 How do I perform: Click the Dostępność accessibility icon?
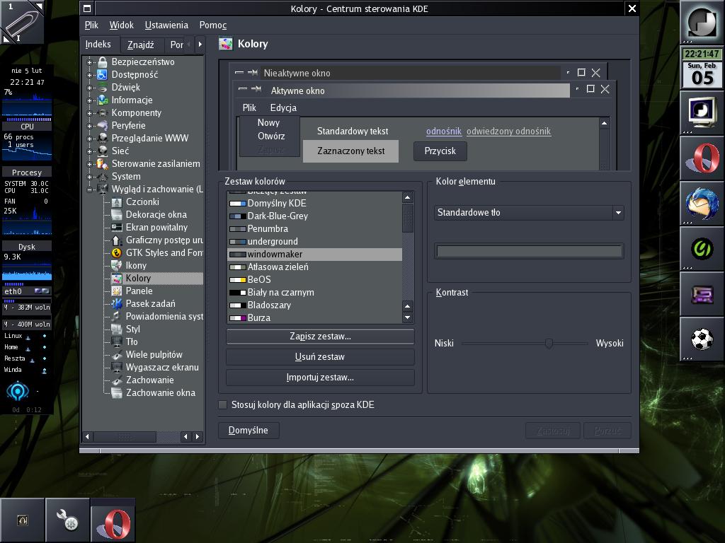click(x=103, y=74)
